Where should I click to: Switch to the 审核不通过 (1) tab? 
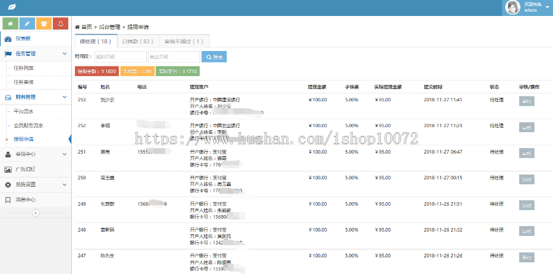click(x=184, y=41)
